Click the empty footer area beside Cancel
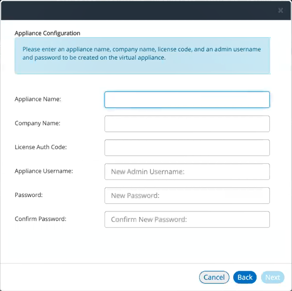 98,277
